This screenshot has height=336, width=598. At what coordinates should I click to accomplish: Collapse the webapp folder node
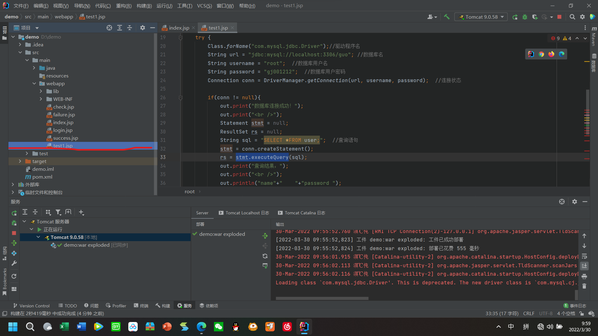click(34, 83)
